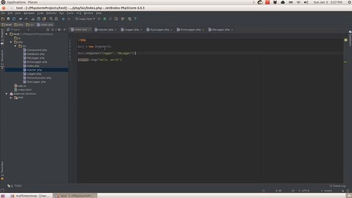The width and height of the screenshot is (352, 198).
Task: Select Database.php in project tree
Action: coord(35,54)
